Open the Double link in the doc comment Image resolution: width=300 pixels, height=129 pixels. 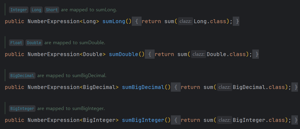click(x=34, y=43)
